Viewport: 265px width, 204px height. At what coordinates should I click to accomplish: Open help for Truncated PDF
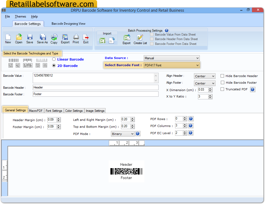[252, 90]
